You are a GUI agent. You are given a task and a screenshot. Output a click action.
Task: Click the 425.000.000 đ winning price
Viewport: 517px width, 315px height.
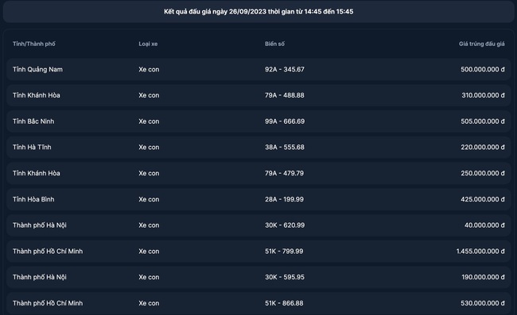pyautogui.click(x=483, y=199)
